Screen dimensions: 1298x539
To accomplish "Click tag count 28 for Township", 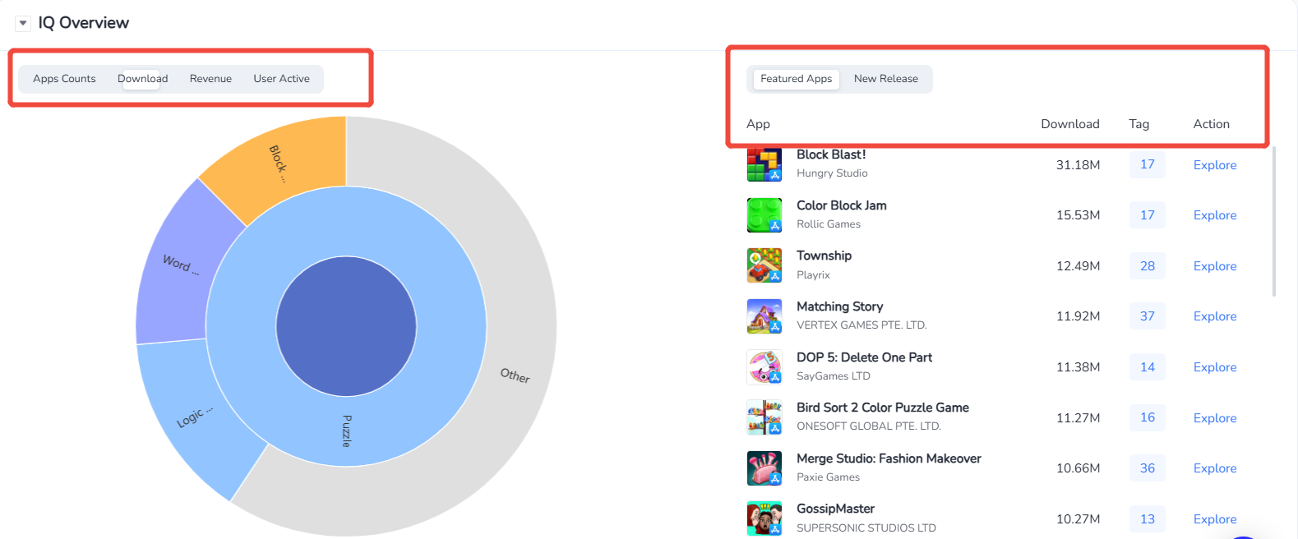I will pos(1147,266).
